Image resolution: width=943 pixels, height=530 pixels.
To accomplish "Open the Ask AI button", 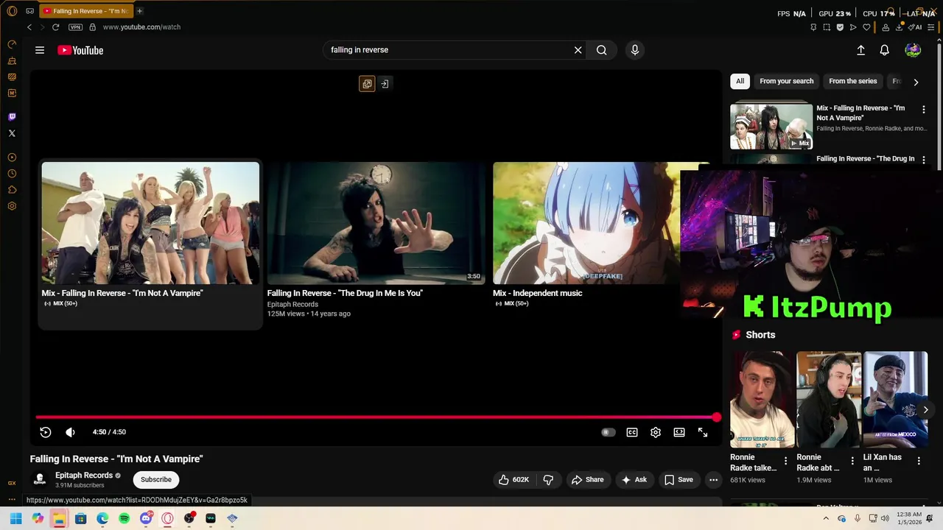I will pos(634,479).
